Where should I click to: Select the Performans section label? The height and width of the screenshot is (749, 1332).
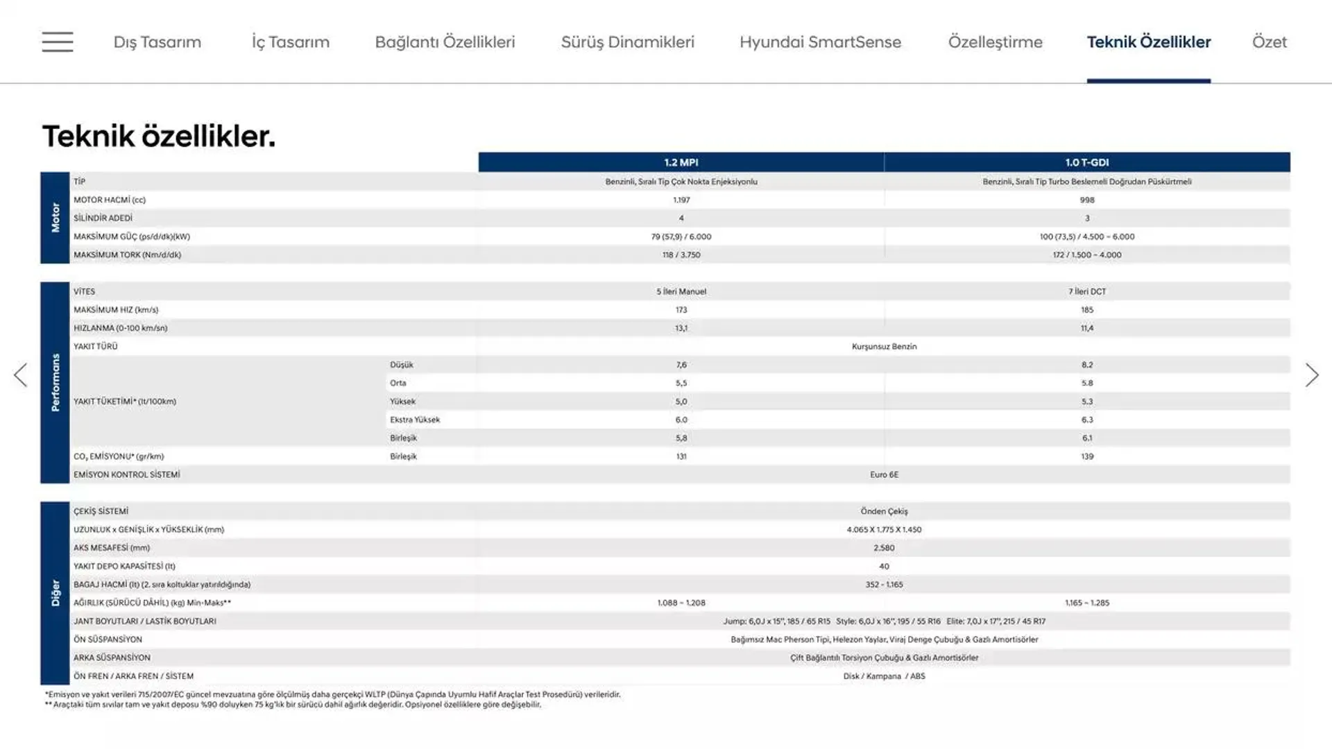coord(55,382)
